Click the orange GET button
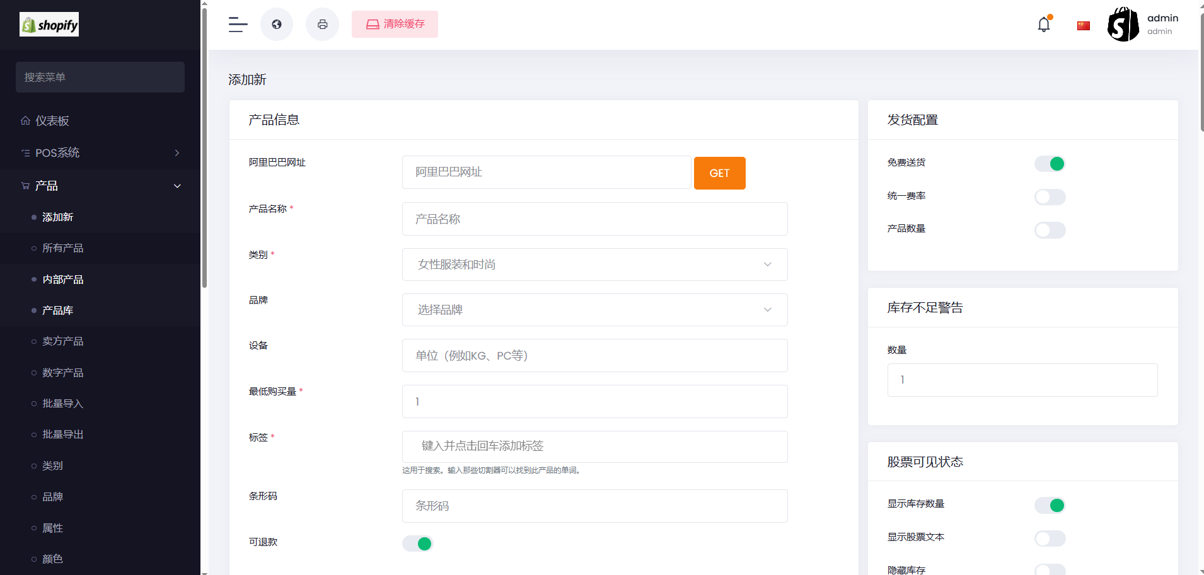The width and height of the screenshot is (1204, 575). point(719,173)
